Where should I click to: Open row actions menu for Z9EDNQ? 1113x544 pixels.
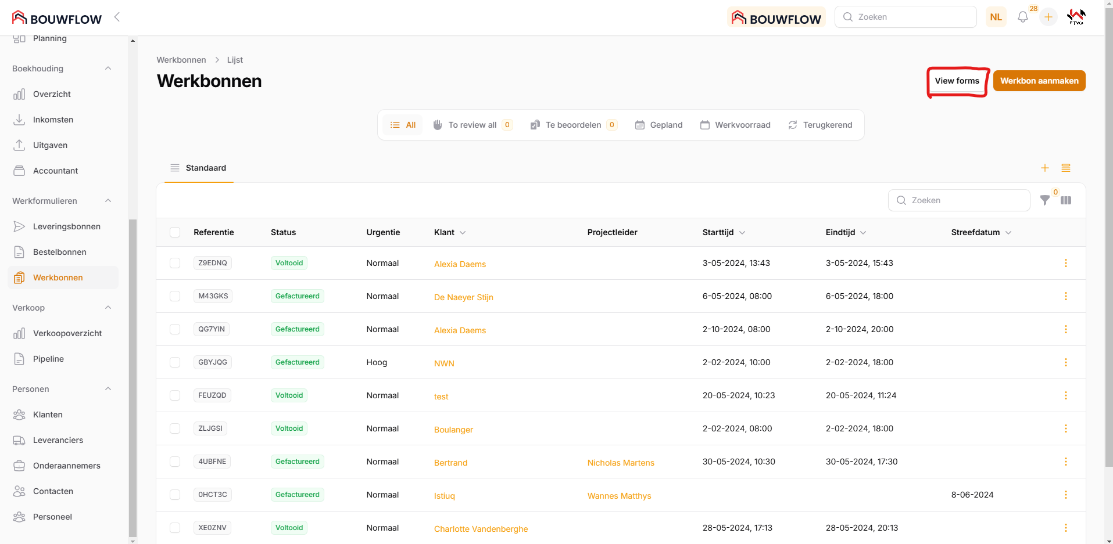coord(1065,263)
